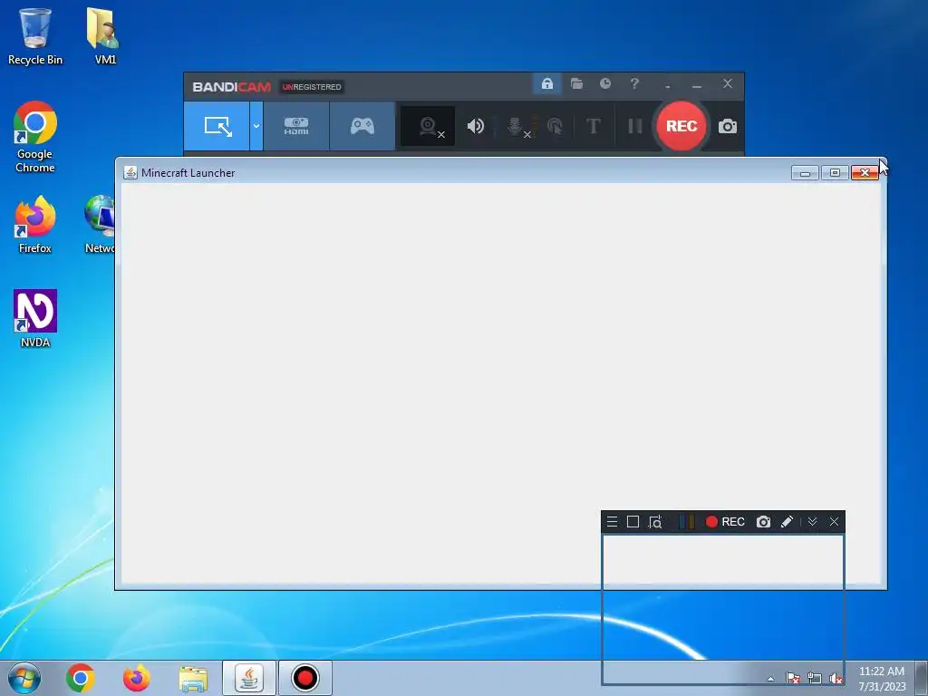Toggle mouse click effect in Bandicam
Viewport: 928px width, 696px height.
click(x=555, y=126)
